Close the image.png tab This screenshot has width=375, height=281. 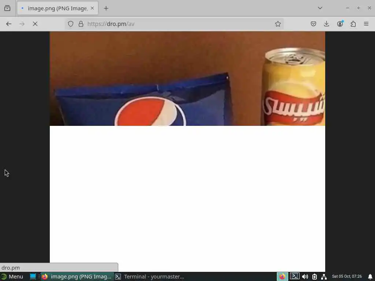(92, 8)
